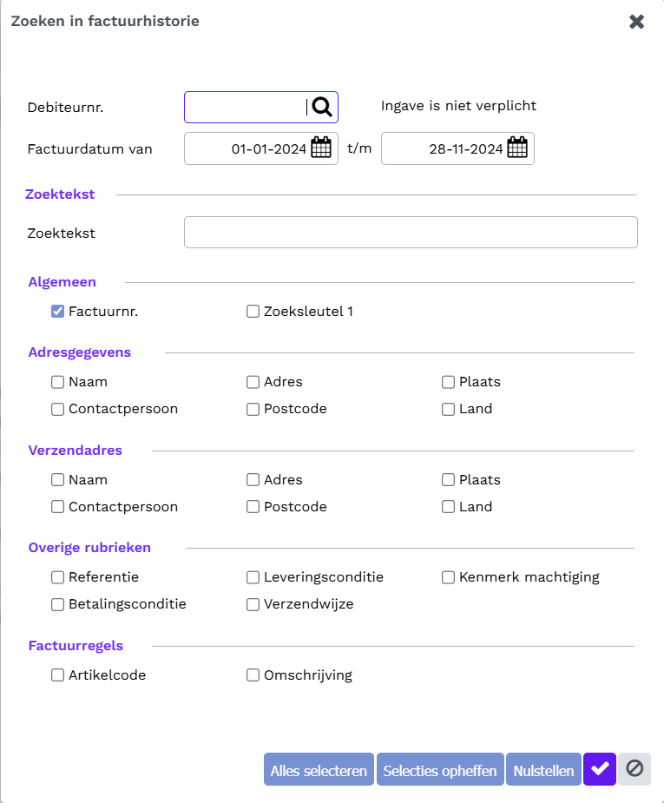Enable the Kenmerk machtiging checkbox

tap(448, 577)
